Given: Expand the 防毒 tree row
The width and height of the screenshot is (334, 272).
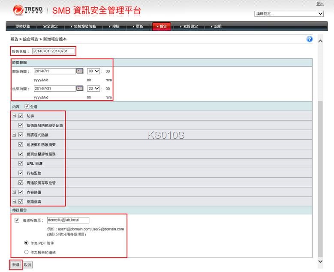Looking at the screenshot, I should pos(14,116).
